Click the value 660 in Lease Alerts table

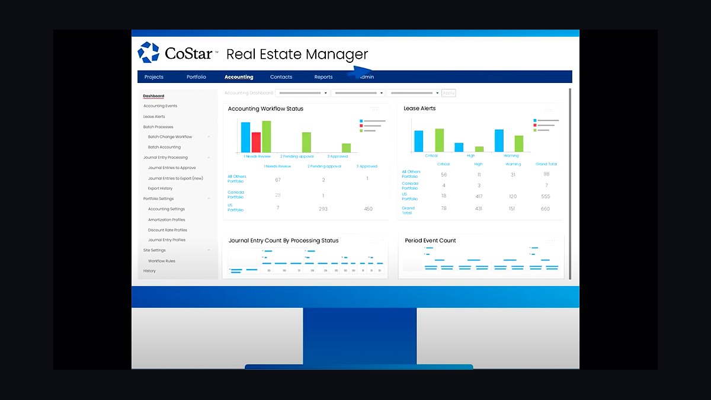coord(546,209)
